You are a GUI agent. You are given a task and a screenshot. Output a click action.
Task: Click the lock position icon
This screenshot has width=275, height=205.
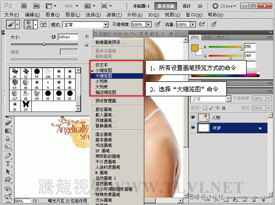pos(217,108)
